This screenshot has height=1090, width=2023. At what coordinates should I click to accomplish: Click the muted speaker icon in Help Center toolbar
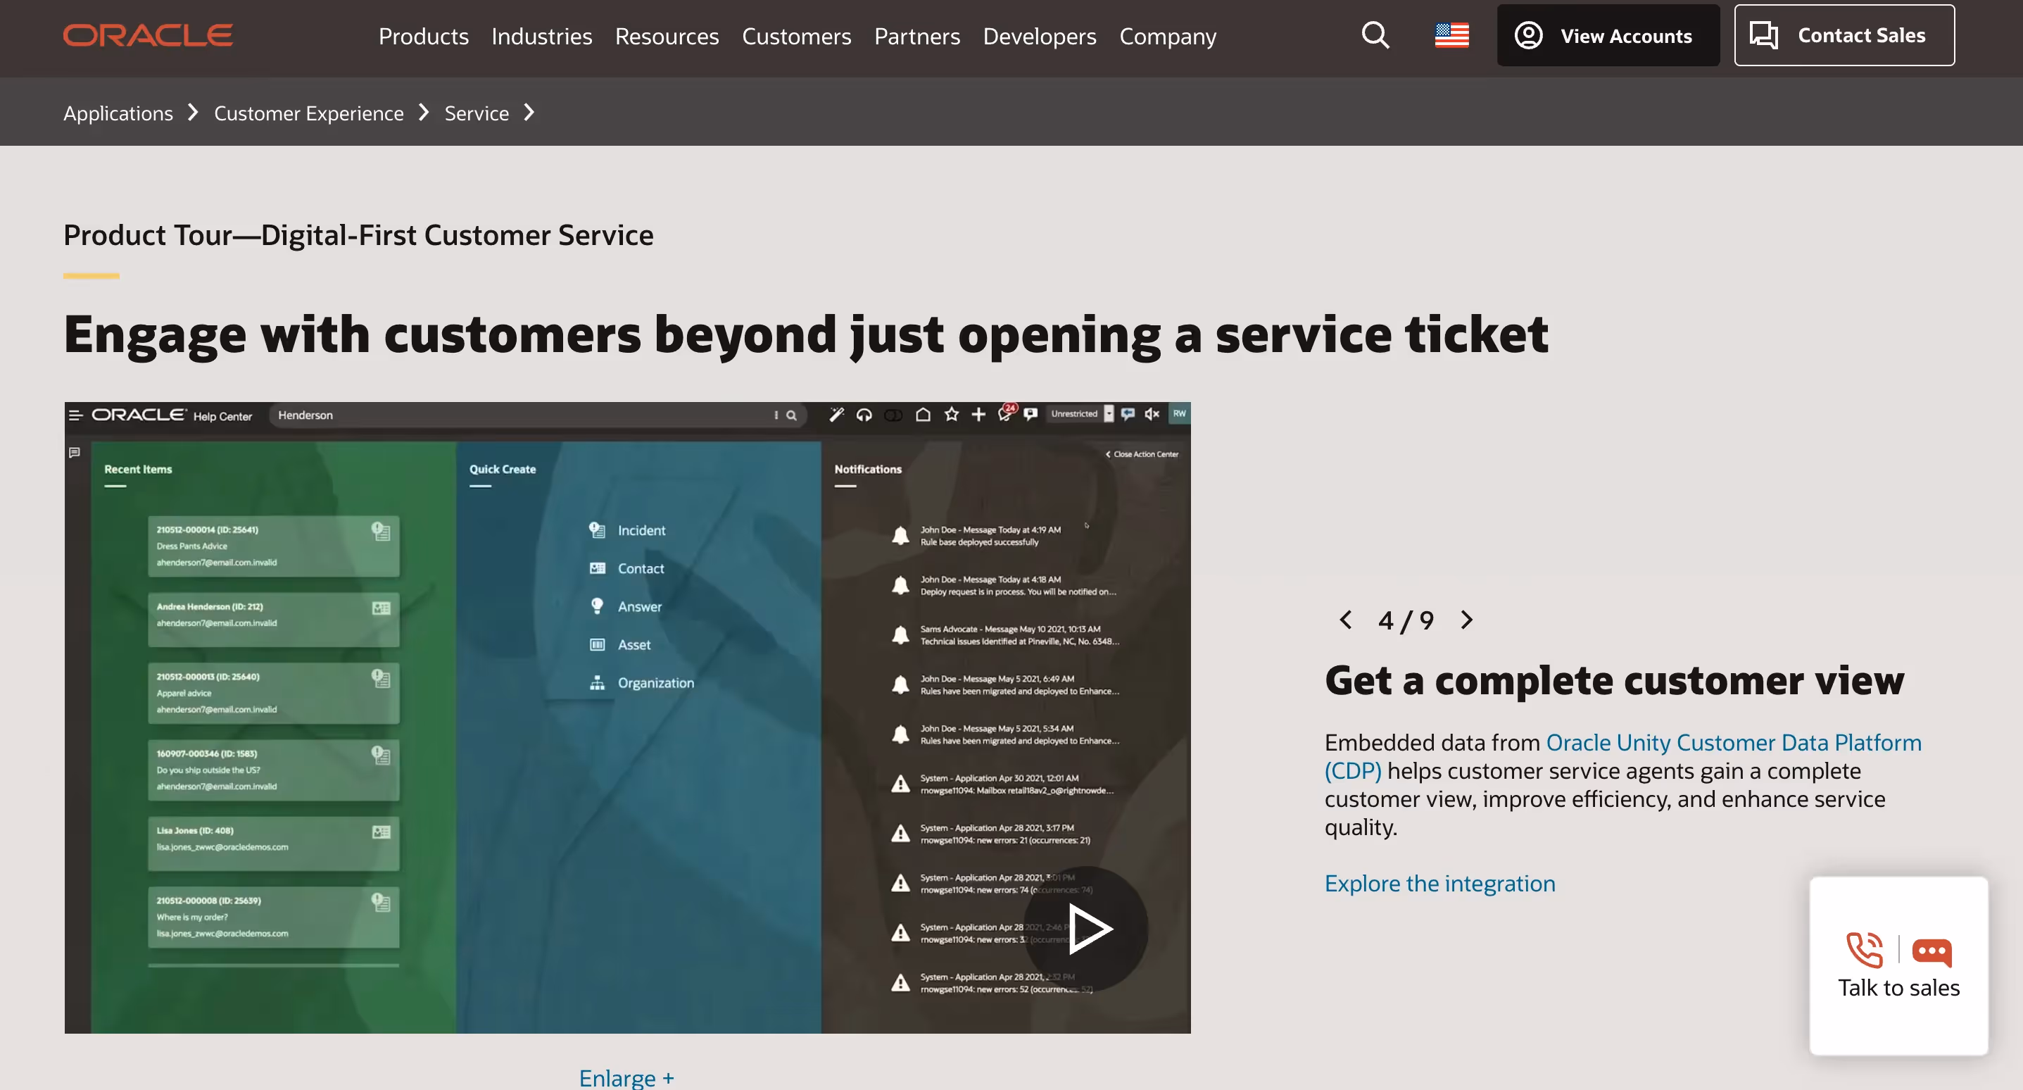point(1152,414)
